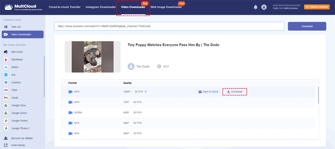Click the 360P row video camera icon
Viewport: 335px width, 149px height.
[70, 133]
